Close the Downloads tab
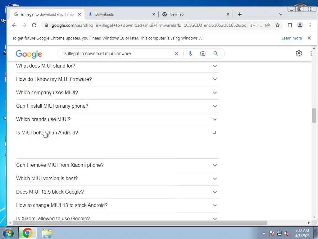Image resolution: width=318 pixels, height=239 pixels. (x=153, y=14)
